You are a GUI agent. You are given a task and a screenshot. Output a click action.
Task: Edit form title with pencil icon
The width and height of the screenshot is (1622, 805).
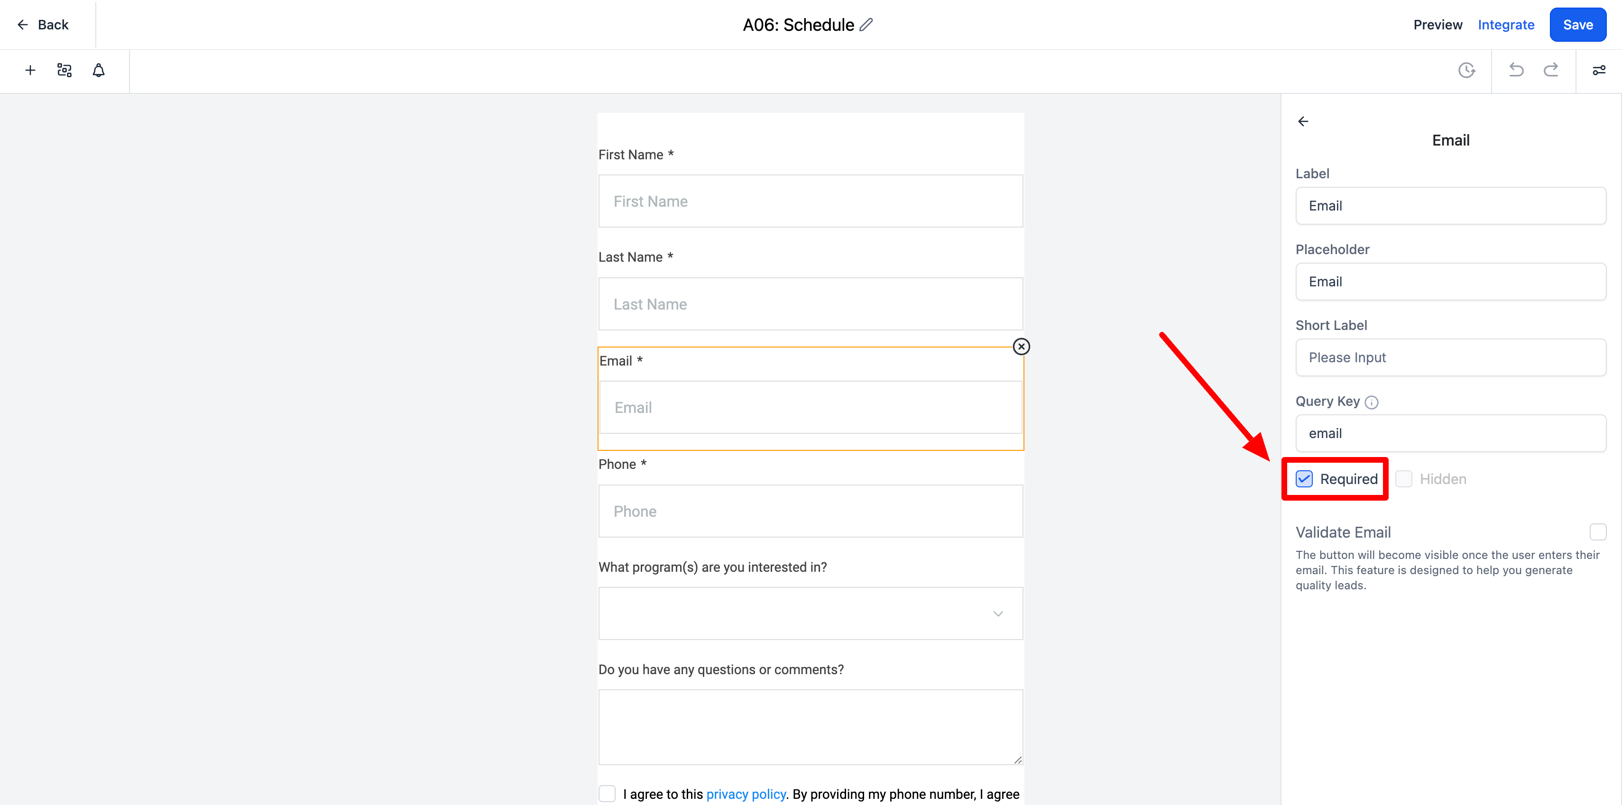866,25
